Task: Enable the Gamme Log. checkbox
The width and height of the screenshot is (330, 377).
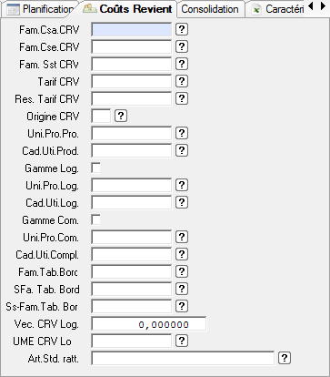Action: pyautogui.click(x=95, y=168)
